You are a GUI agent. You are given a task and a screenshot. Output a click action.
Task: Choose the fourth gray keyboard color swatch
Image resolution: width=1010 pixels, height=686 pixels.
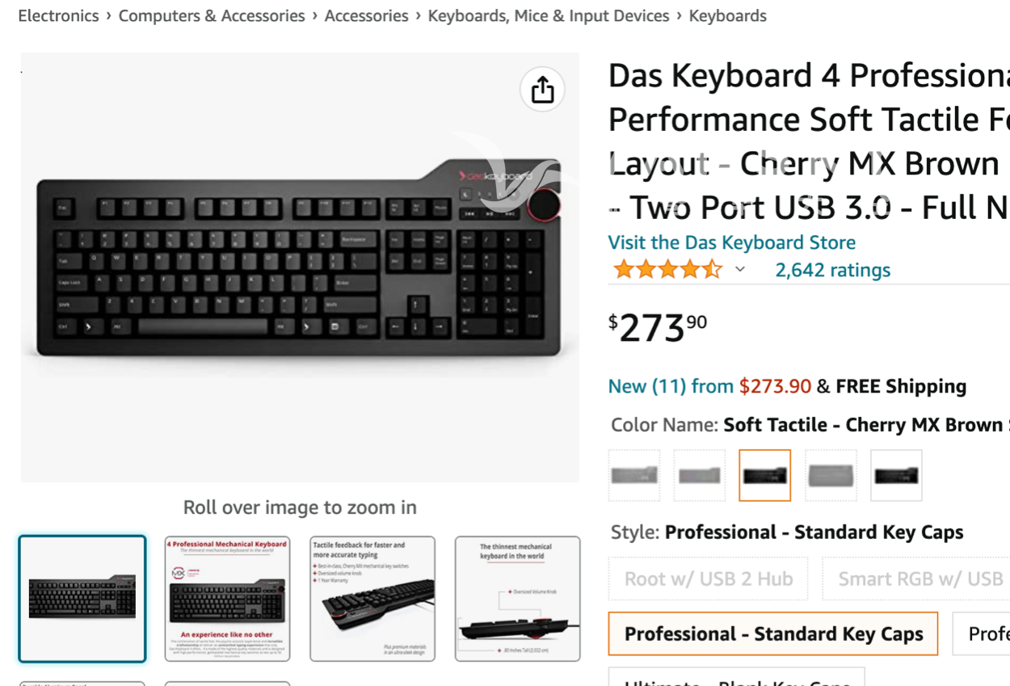(x=831, y=475)
